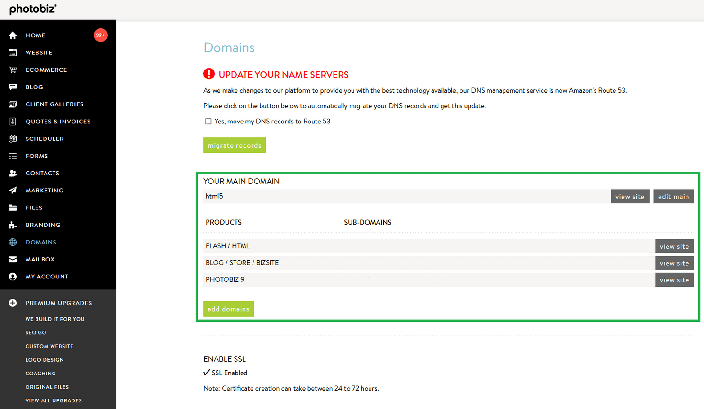Open the Mailbox envelope icon
This screenshot has height=409, width=704.
[12, 259]
